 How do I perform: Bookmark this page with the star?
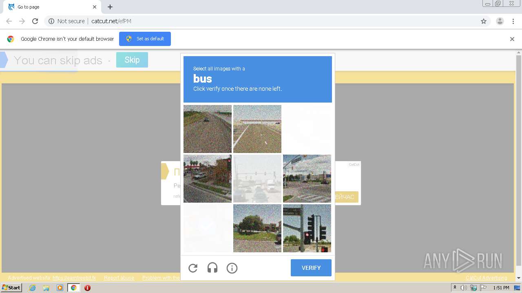point(484,21)
